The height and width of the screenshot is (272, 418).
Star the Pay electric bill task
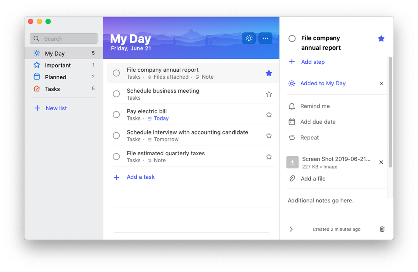(269, 115)
